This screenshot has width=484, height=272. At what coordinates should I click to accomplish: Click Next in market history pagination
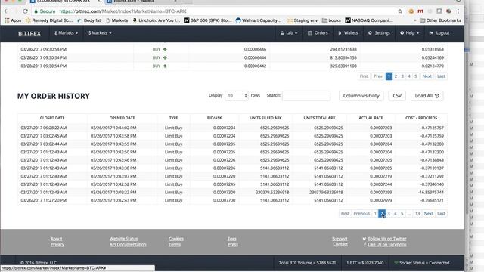(x=427, y=76)
